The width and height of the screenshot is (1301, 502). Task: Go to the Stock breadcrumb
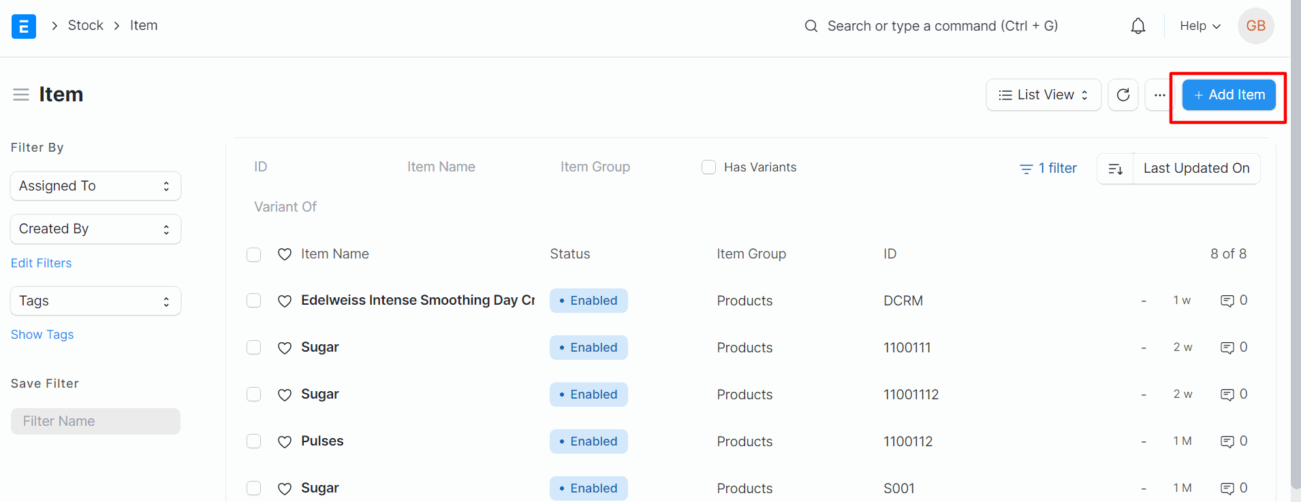tap(86, 25)
